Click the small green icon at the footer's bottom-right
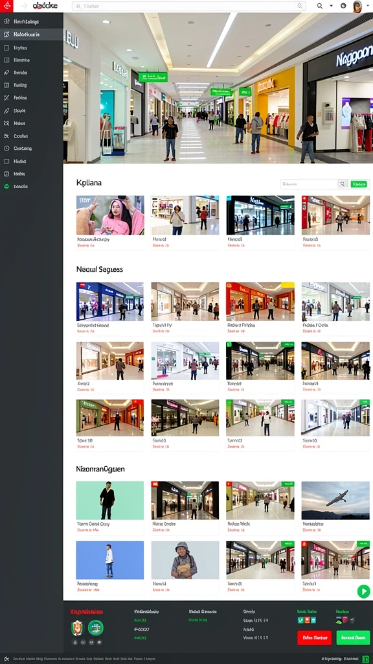Screen dimensions: 373x664 click(x=365, y=659)
